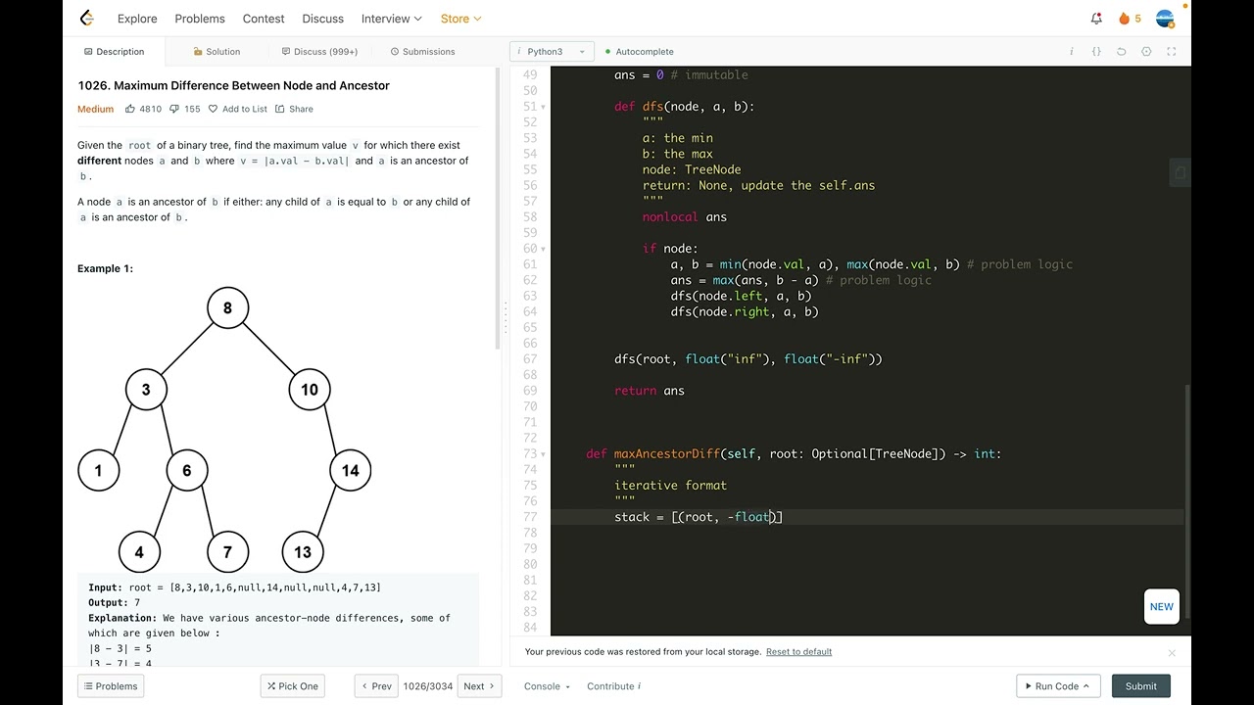Screen dimensions: 1254x705
Task: Click the 'return ans' code line
Action: point(650,391)
